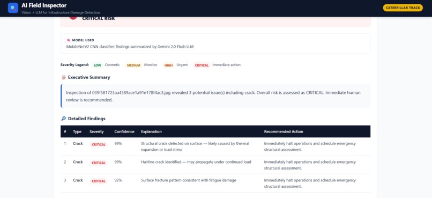This screenshot has width=432, height=198.
Task: Click the Crack type cell in row 3
Action: pyautogui.click(x=78, y=180)
